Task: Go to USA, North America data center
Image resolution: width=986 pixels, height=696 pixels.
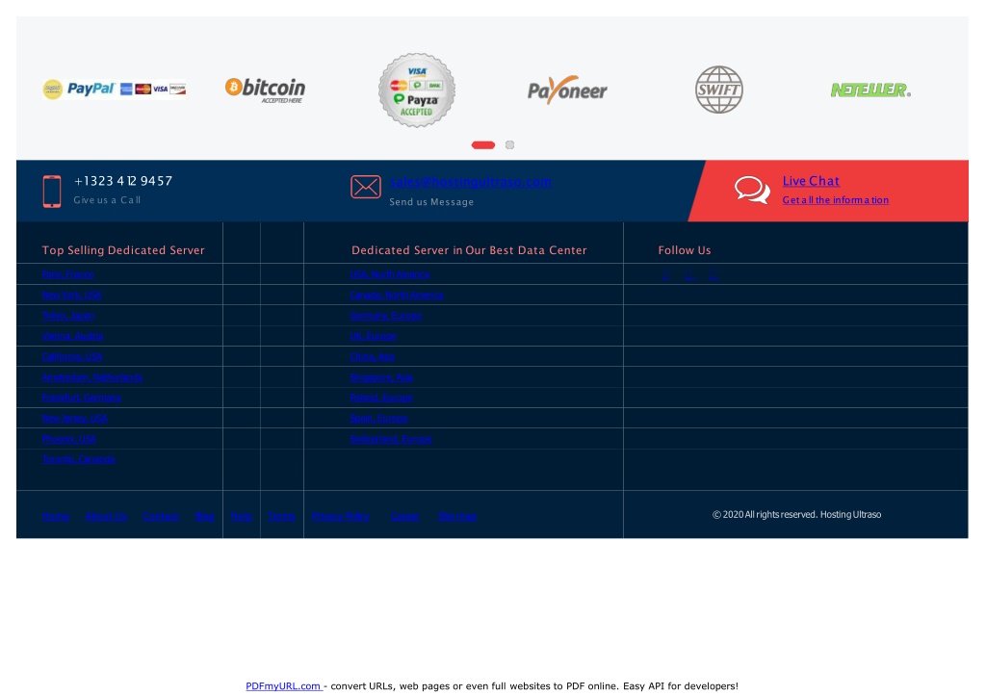Action: click(390, 274)
